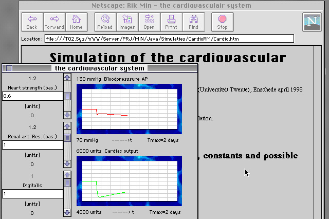Click the Find binoculars button
The width and height of the screenshot is (329, 219).
[x=194, y=22]
